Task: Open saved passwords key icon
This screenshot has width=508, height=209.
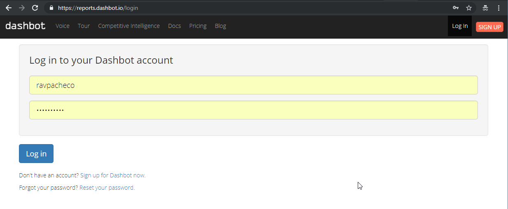Action: point(456,8)
